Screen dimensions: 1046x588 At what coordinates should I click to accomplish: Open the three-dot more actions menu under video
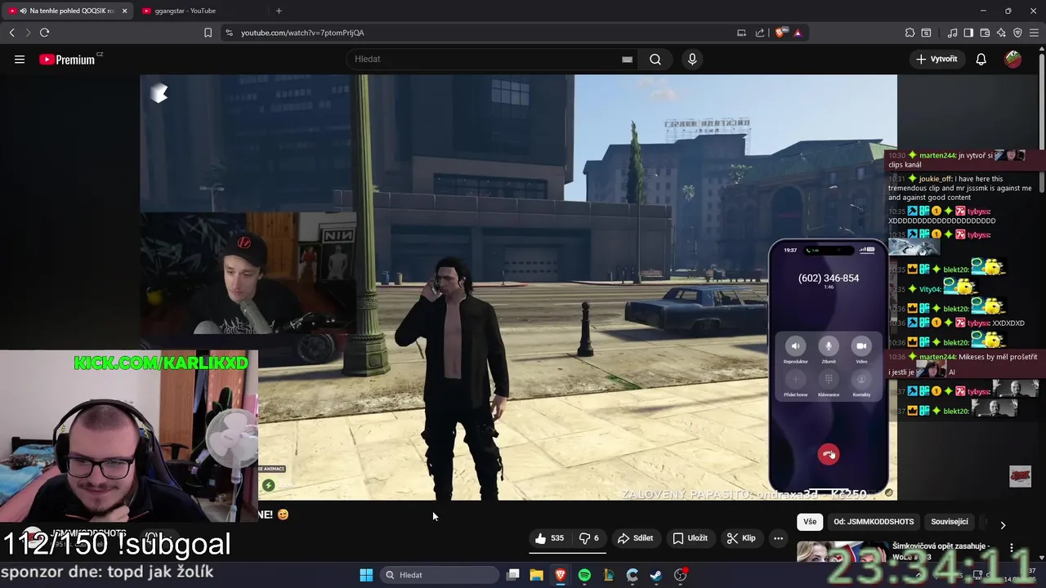(x=778, y=538)
